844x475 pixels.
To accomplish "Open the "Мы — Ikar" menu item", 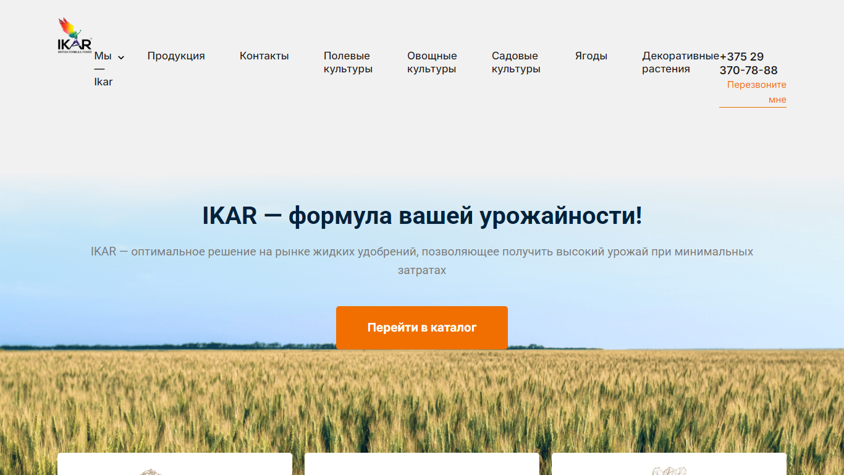I will [x=104, y=69].
